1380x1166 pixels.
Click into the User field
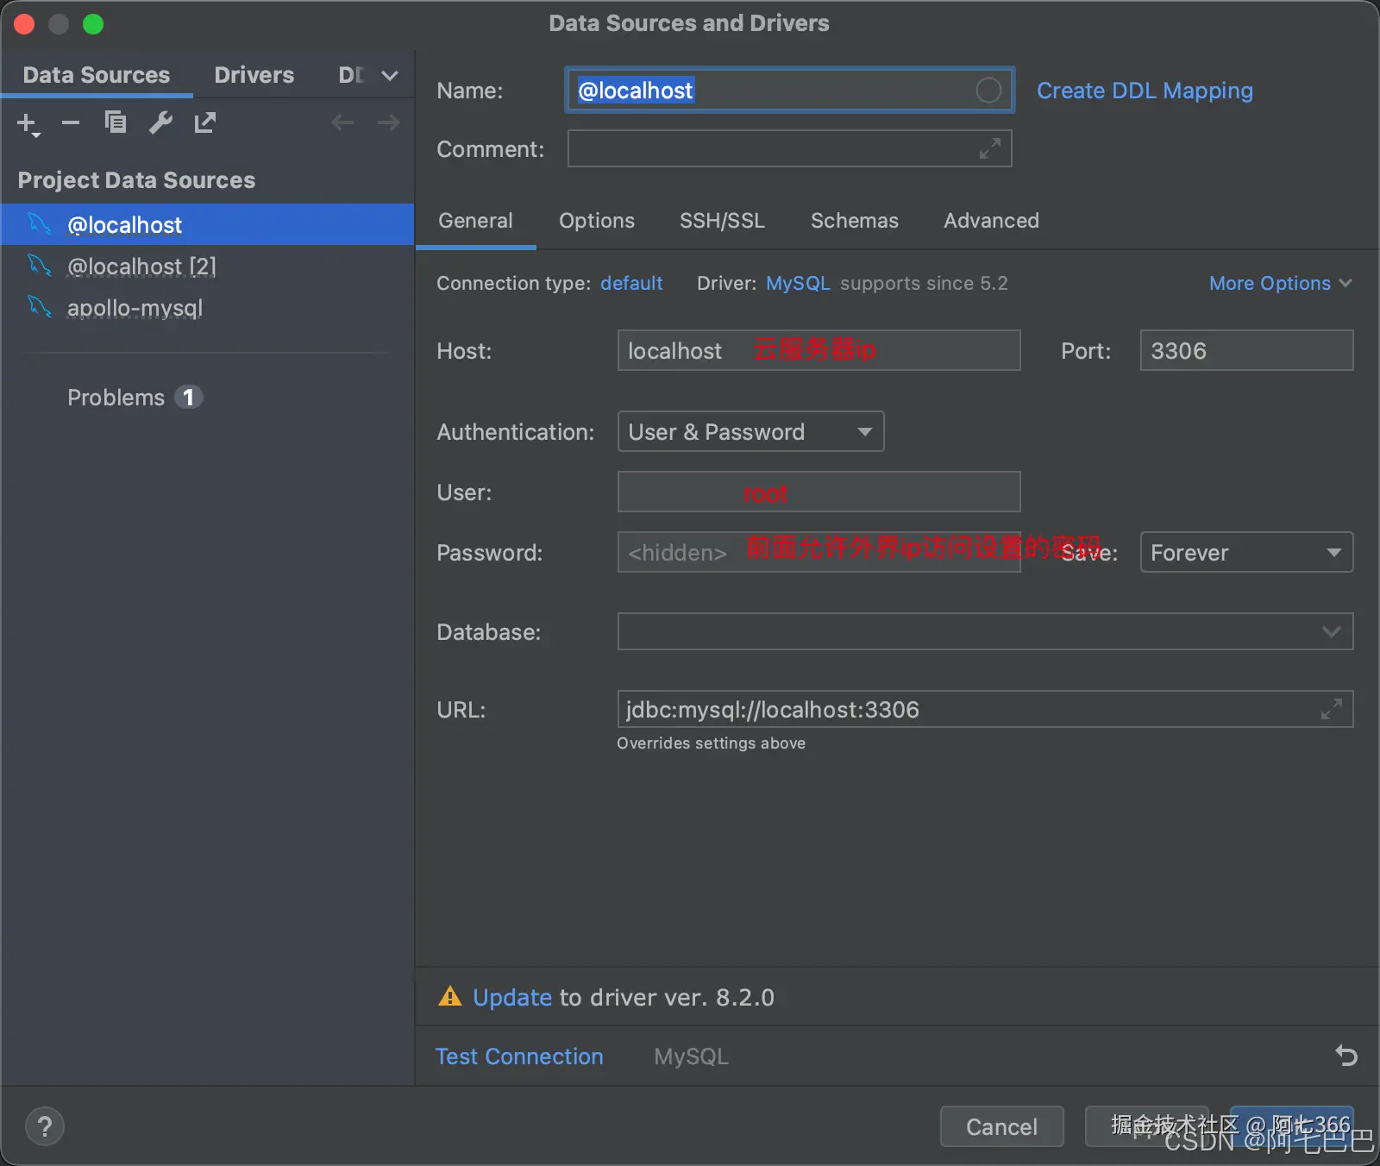[819, 492]
